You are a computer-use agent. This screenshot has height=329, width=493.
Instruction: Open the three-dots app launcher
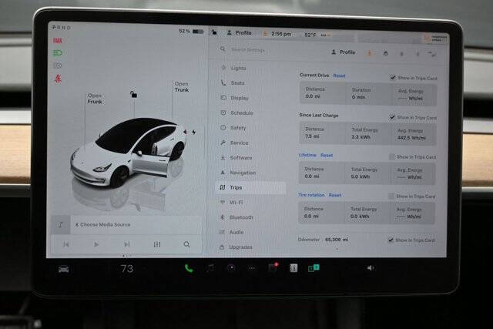click(x=252, y=268)
